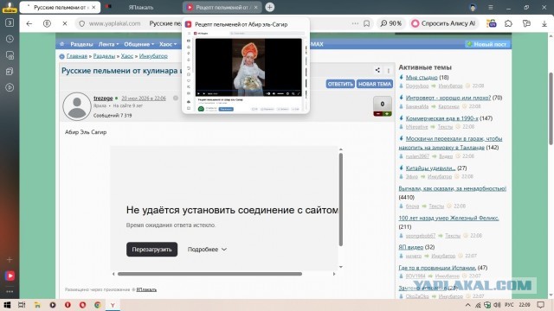The width and height of the screenshot is (554, 311).
Task: Click the embedded frame vertical scrollbar
Action: [341, 200]
